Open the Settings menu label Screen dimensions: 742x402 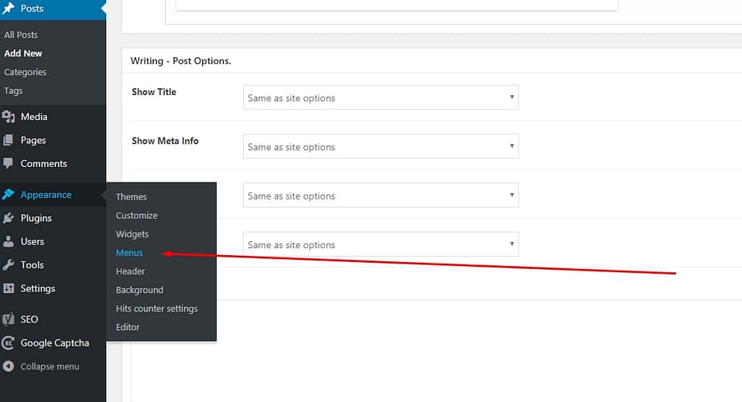(x=38, y=288)
